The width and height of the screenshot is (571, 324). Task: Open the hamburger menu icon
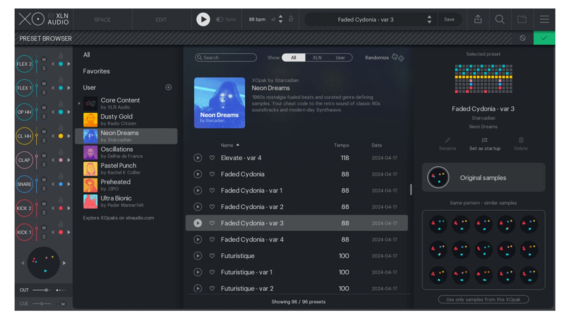[544, 19]
